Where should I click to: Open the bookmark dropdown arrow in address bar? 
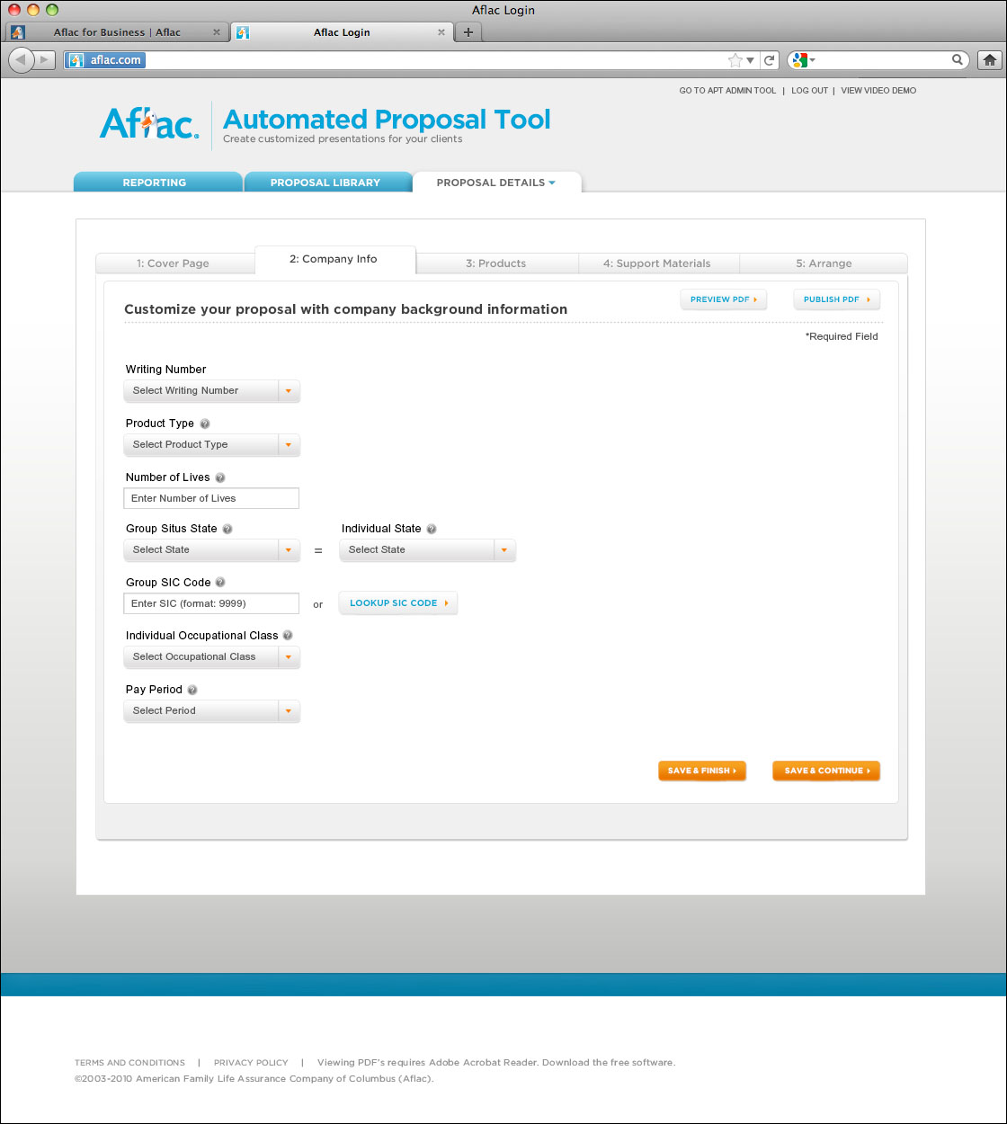pyautogui.click(x=751, y=61)
